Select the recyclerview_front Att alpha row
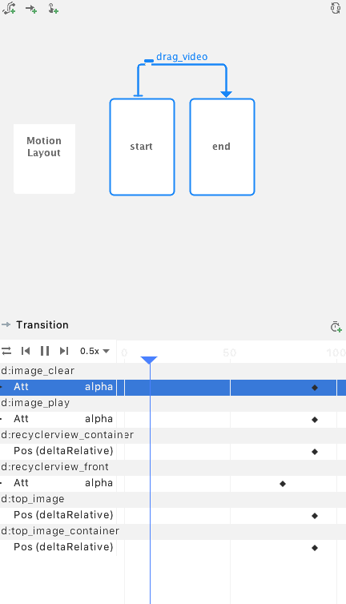 pos(173,483)
